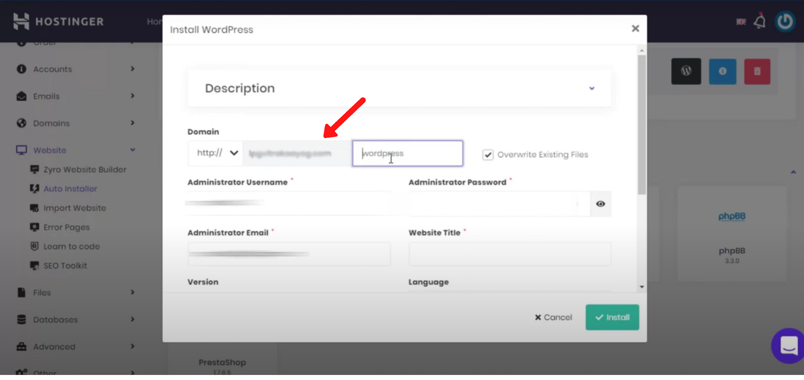This screenshot has width=804, height=380.
Task: Click the Learn to code icon
Action: [34, 246]
